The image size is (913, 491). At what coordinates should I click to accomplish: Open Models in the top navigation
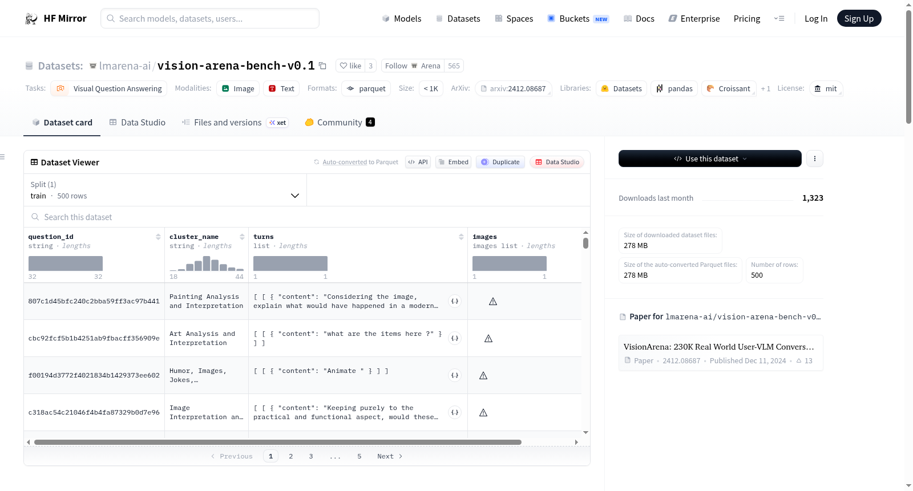coord(401,18)
